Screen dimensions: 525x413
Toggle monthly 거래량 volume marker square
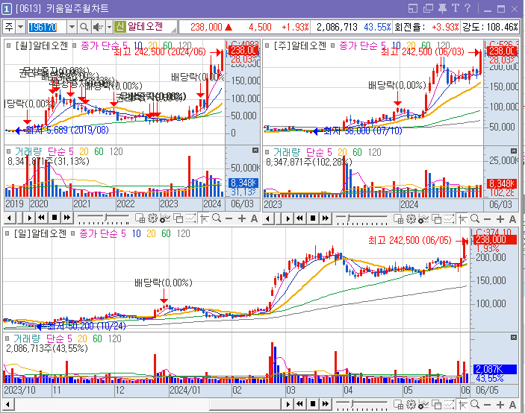pyautogui.click(x=8, y=151)
